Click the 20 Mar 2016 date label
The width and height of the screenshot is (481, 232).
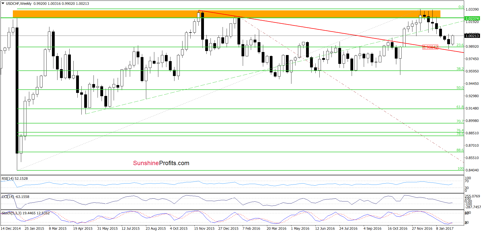[x=277, y=228]
